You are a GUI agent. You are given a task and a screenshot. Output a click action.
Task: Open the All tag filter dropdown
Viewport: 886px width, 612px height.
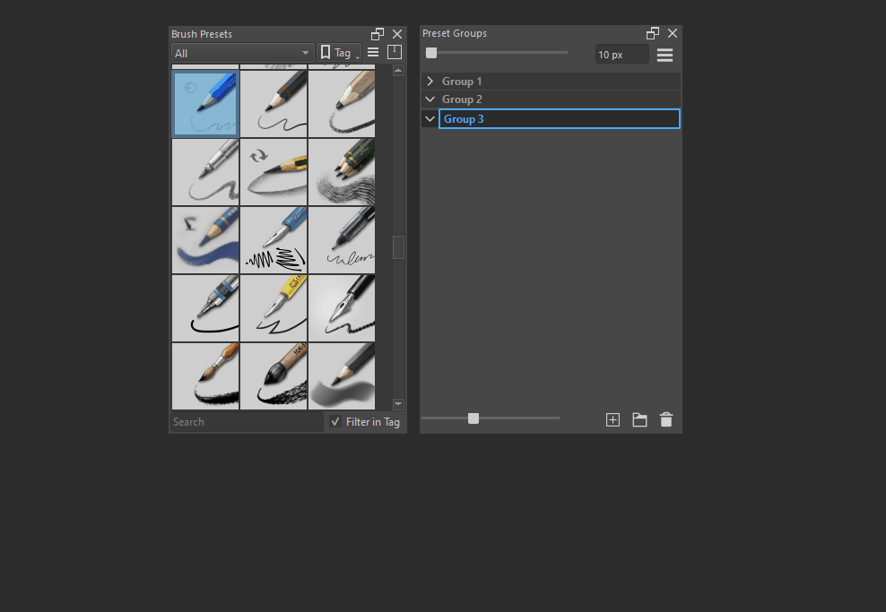pyautogui.click(x=242, y=54)
